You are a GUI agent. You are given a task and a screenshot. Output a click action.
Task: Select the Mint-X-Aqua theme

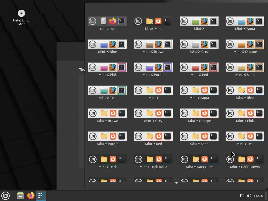[245, 23]
